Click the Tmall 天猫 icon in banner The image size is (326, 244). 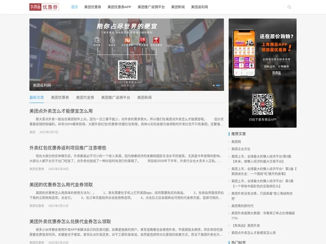pyautogui.click(x=143, y=40)
